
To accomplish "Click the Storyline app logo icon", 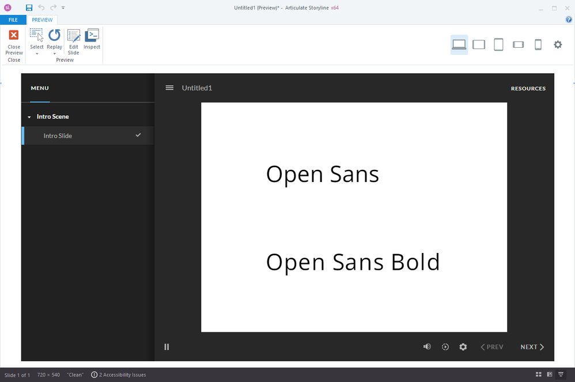I will 7,7.
